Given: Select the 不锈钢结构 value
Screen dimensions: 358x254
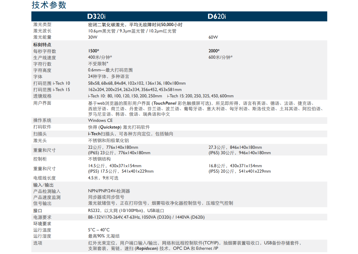Looking at the screenshot, I should [x=99, y=159].
